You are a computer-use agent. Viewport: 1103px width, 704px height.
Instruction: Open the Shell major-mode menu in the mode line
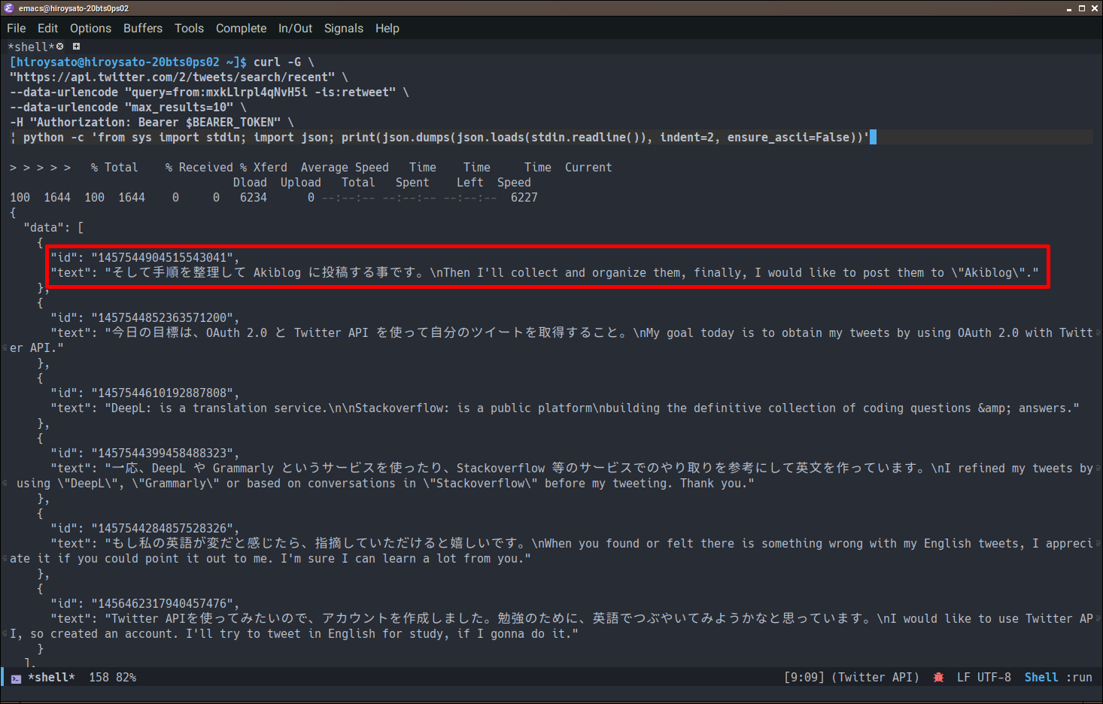(x=1041, y=677)
